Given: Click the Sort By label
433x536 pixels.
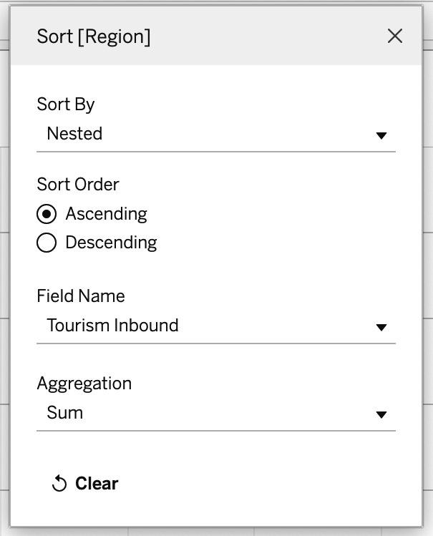Looking at the screenshot, I should (66, 104).
